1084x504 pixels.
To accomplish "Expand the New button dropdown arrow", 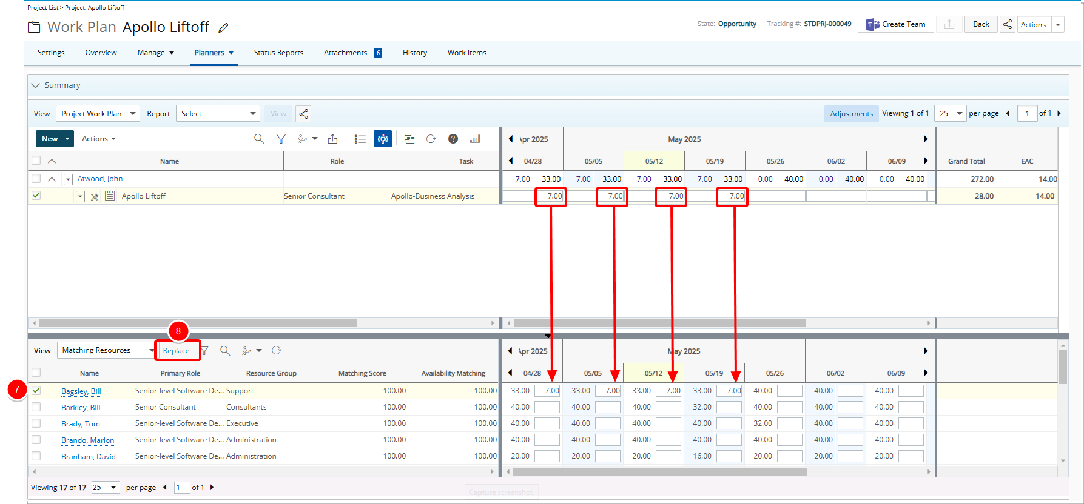I will [67, 139].
